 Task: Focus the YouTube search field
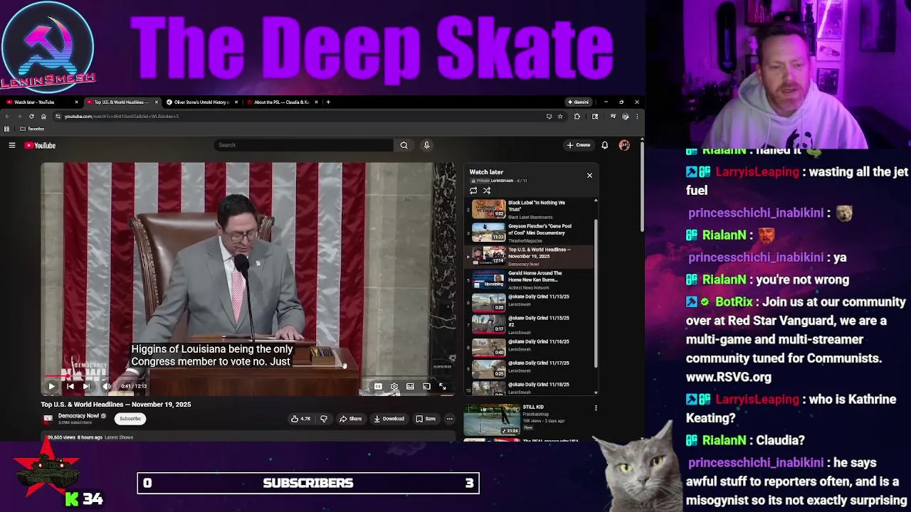[x=303, y=145]
